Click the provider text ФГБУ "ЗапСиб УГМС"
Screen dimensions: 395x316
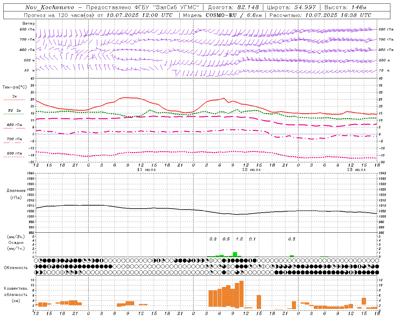(x=167, y=7)
